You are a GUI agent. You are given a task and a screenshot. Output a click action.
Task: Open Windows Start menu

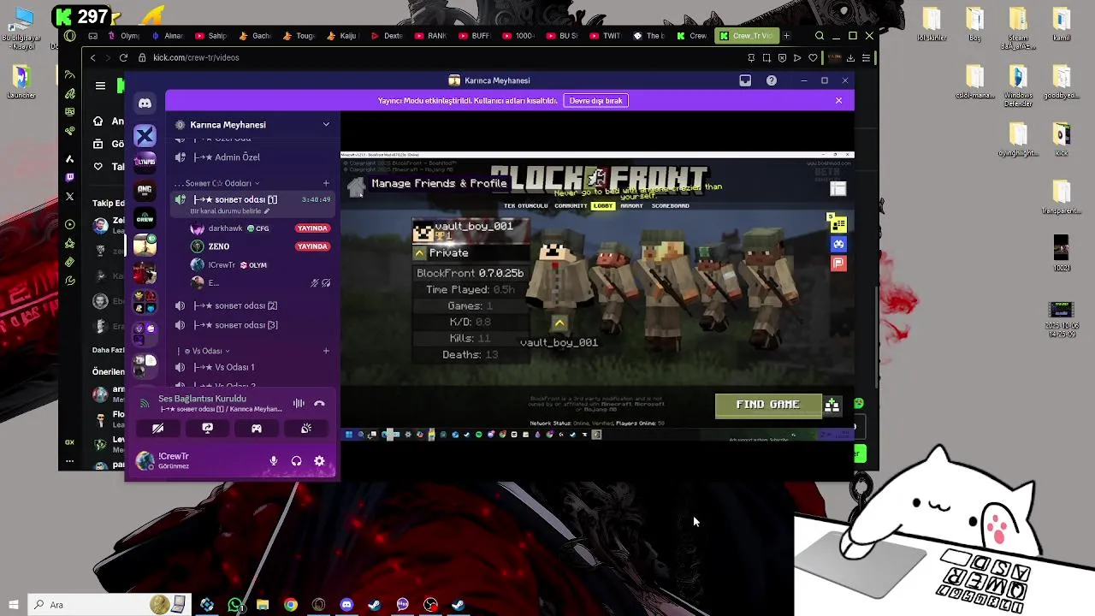[13, 605]
